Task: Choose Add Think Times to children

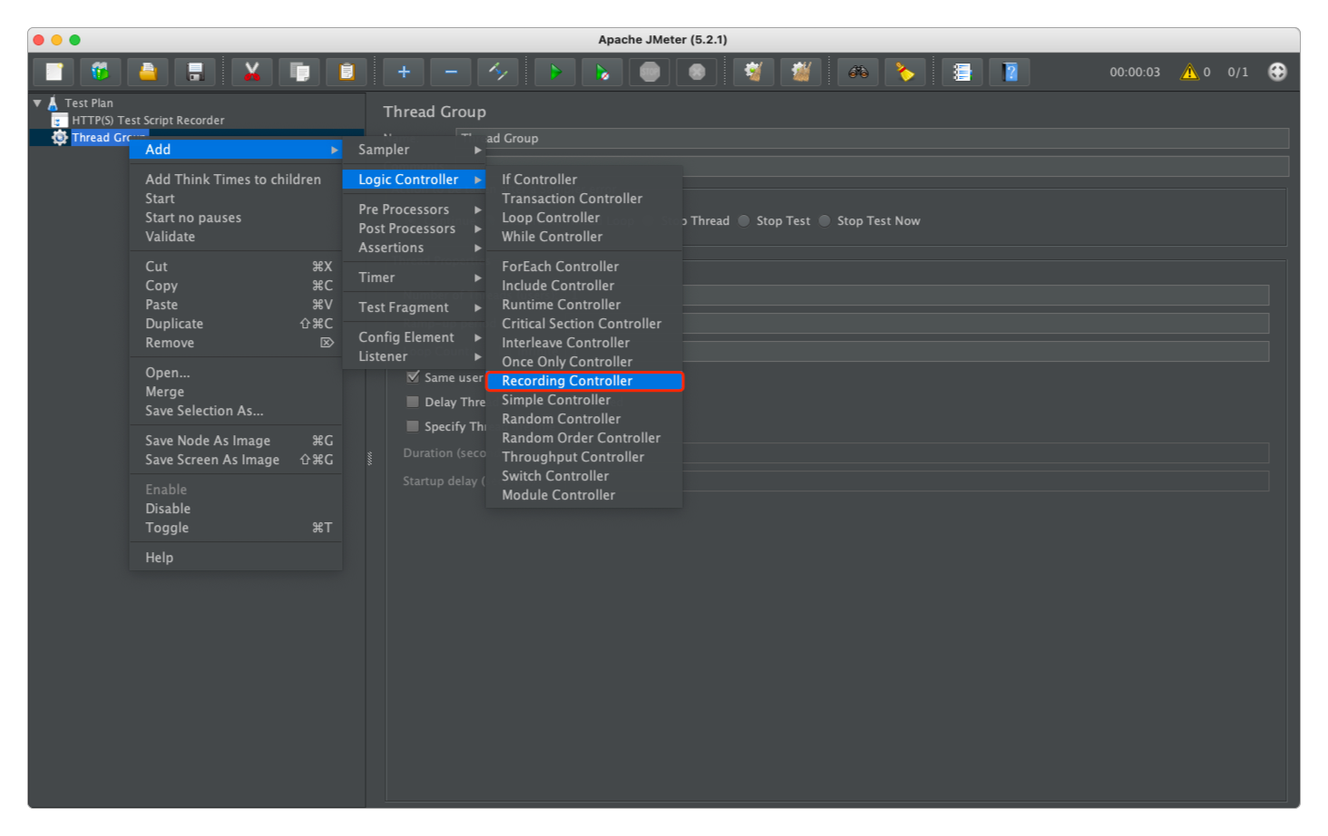Action: (236, 180)
